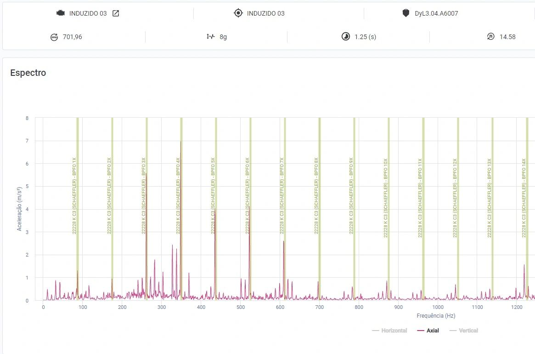535x354 pixels.
Task: Toggle the Axial series in legend
Action: pyautogui.click(x=428, y=331)
